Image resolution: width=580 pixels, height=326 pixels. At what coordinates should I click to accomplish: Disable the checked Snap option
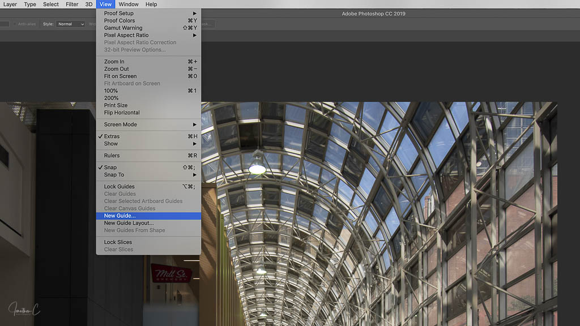110,168
